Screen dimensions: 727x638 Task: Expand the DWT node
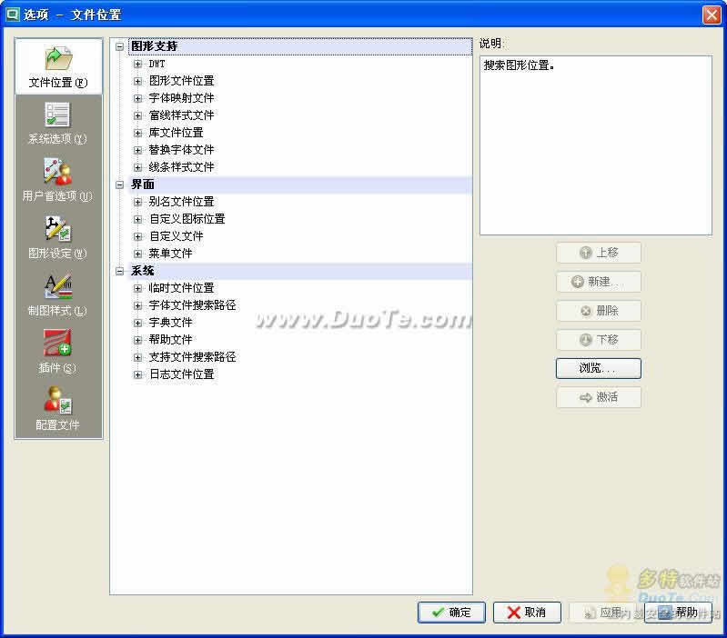[137, 64]
